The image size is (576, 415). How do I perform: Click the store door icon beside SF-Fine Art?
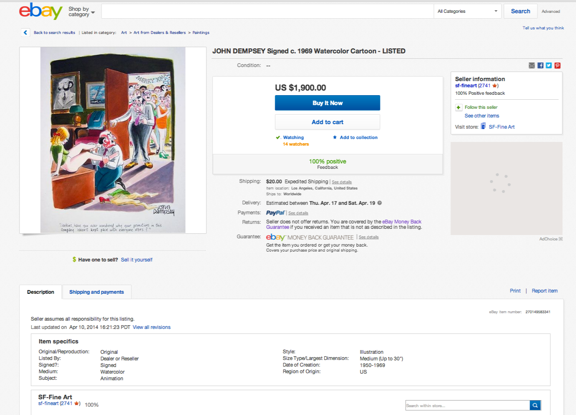483,126
